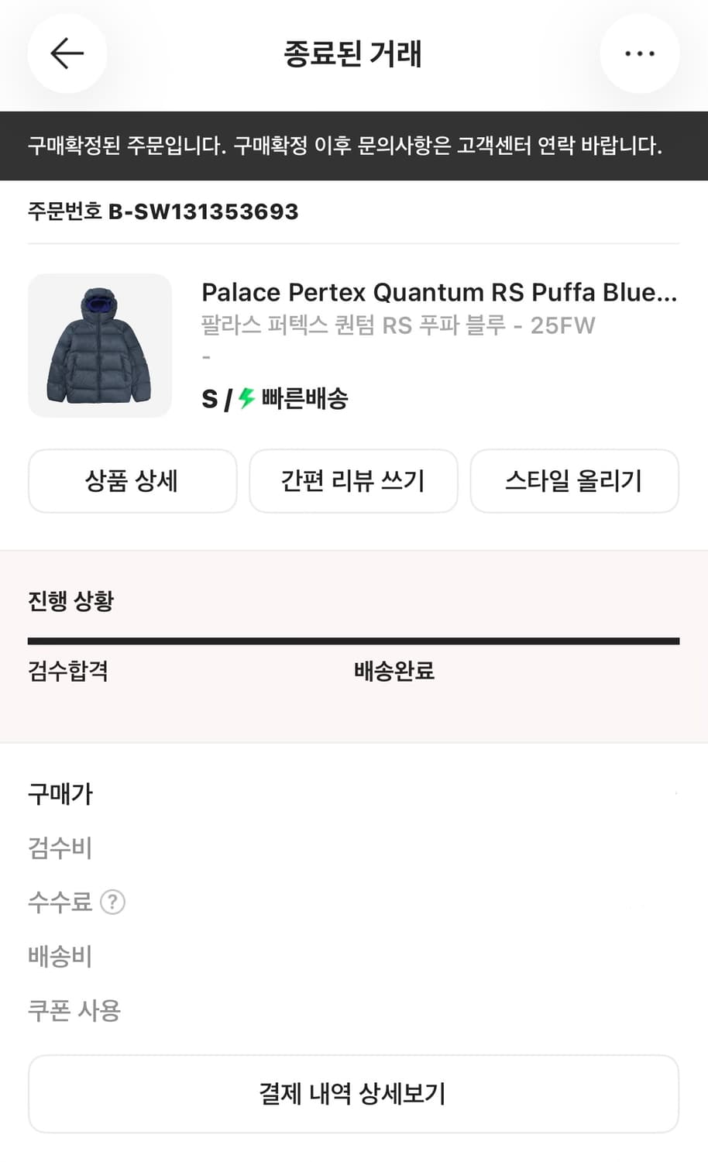
Task: Click the size label S
Action: pos(210,399)
